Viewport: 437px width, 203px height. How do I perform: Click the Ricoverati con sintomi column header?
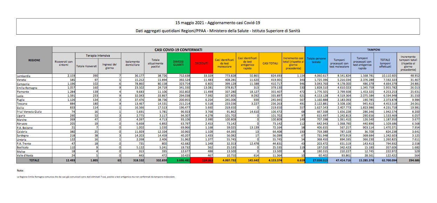coord(63,63)
